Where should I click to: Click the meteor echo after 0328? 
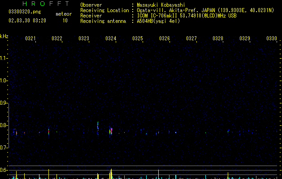tap(228, 131)
